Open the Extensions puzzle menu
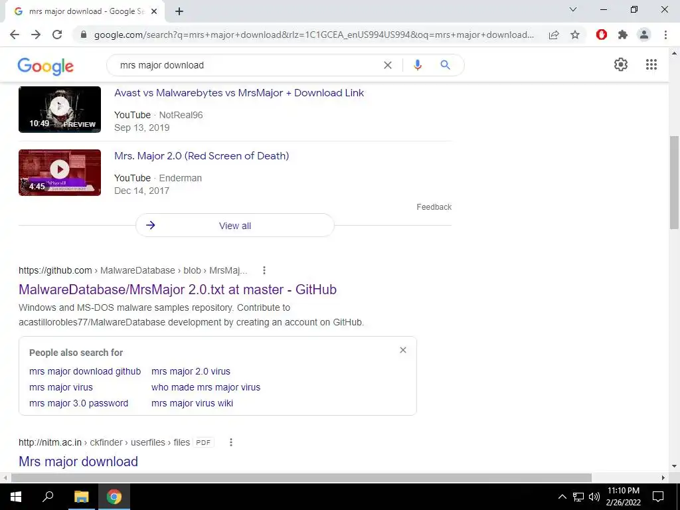The width and height of the screenshot is (680, 510). click(x=623, y=35)
